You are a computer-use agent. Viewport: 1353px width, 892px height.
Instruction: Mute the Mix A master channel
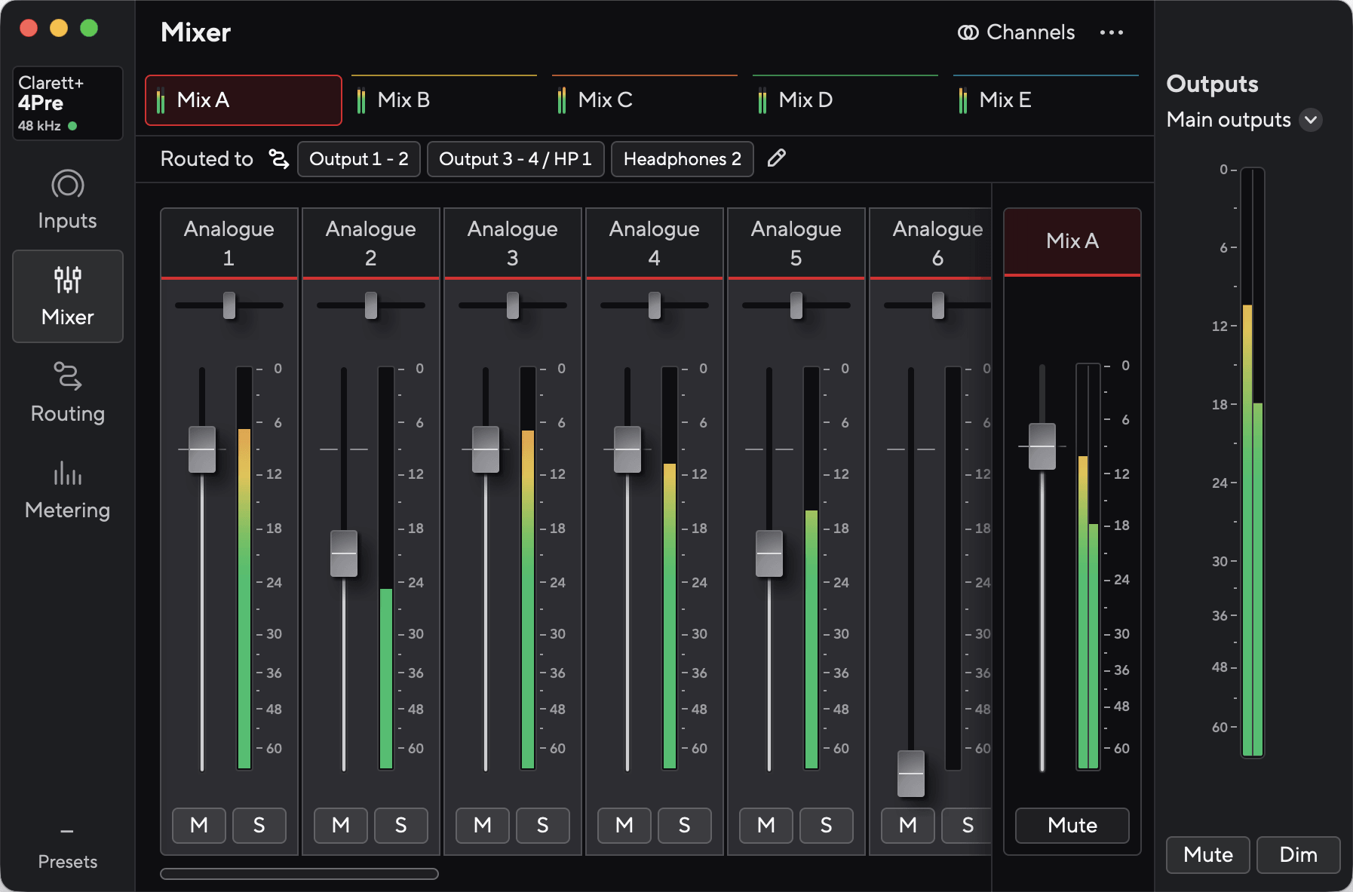[x=1072, y=825]
